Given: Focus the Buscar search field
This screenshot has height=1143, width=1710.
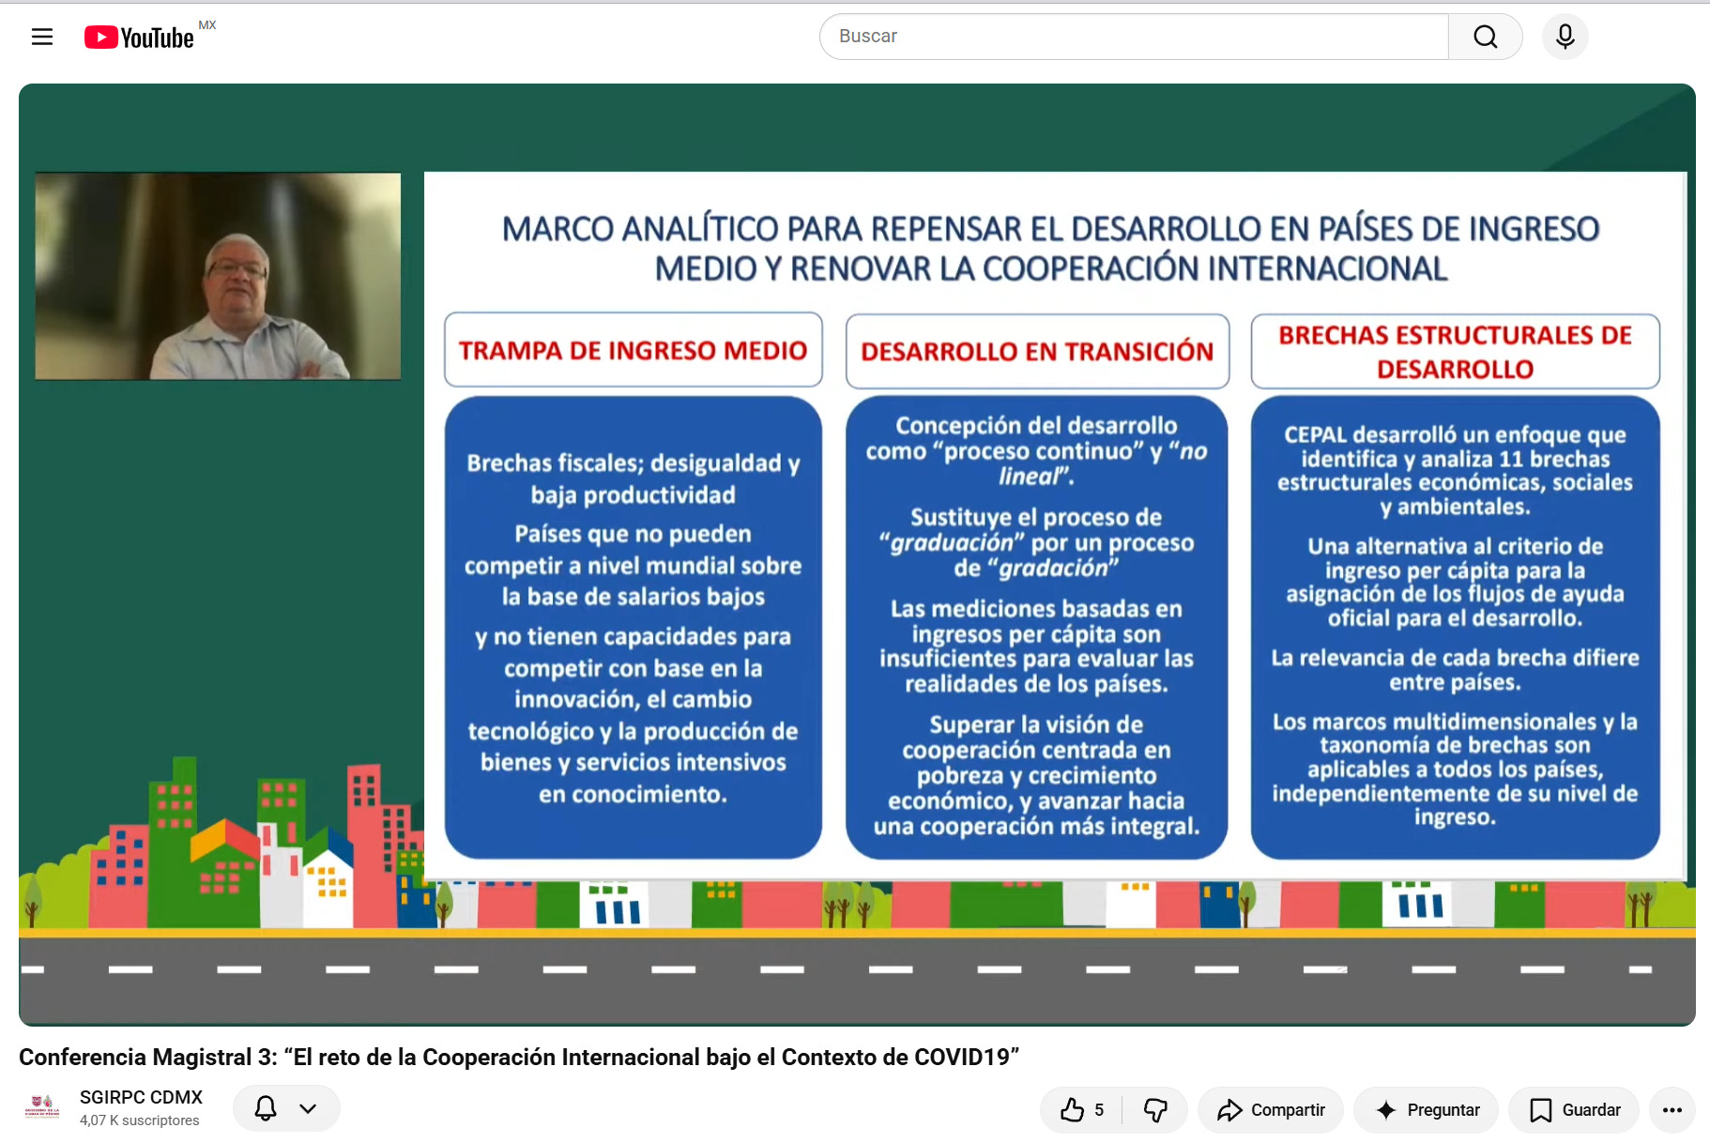Looking at the screenshot, I should [x=1134, y=37].
